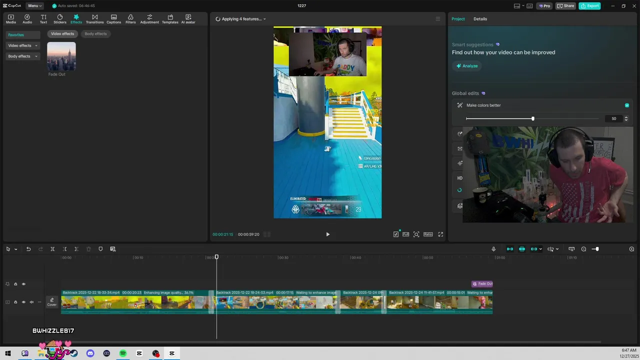Open Steam from the taskbar
640x360 pixels.
tap(74, 353)
